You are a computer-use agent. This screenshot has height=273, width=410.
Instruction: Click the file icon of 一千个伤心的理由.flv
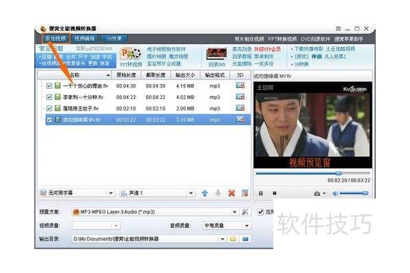(57, 86)
